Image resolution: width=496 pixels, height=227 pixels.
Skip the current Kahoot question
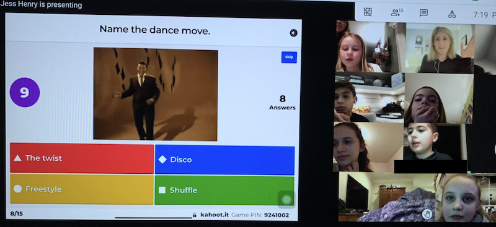click(289, 57)
